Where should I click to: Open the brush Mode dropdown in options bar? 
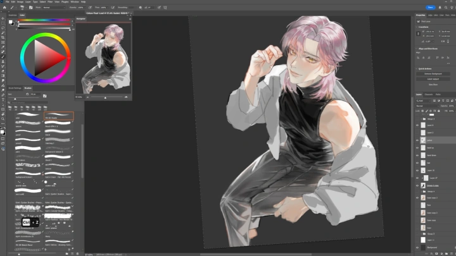pos(54,8)
